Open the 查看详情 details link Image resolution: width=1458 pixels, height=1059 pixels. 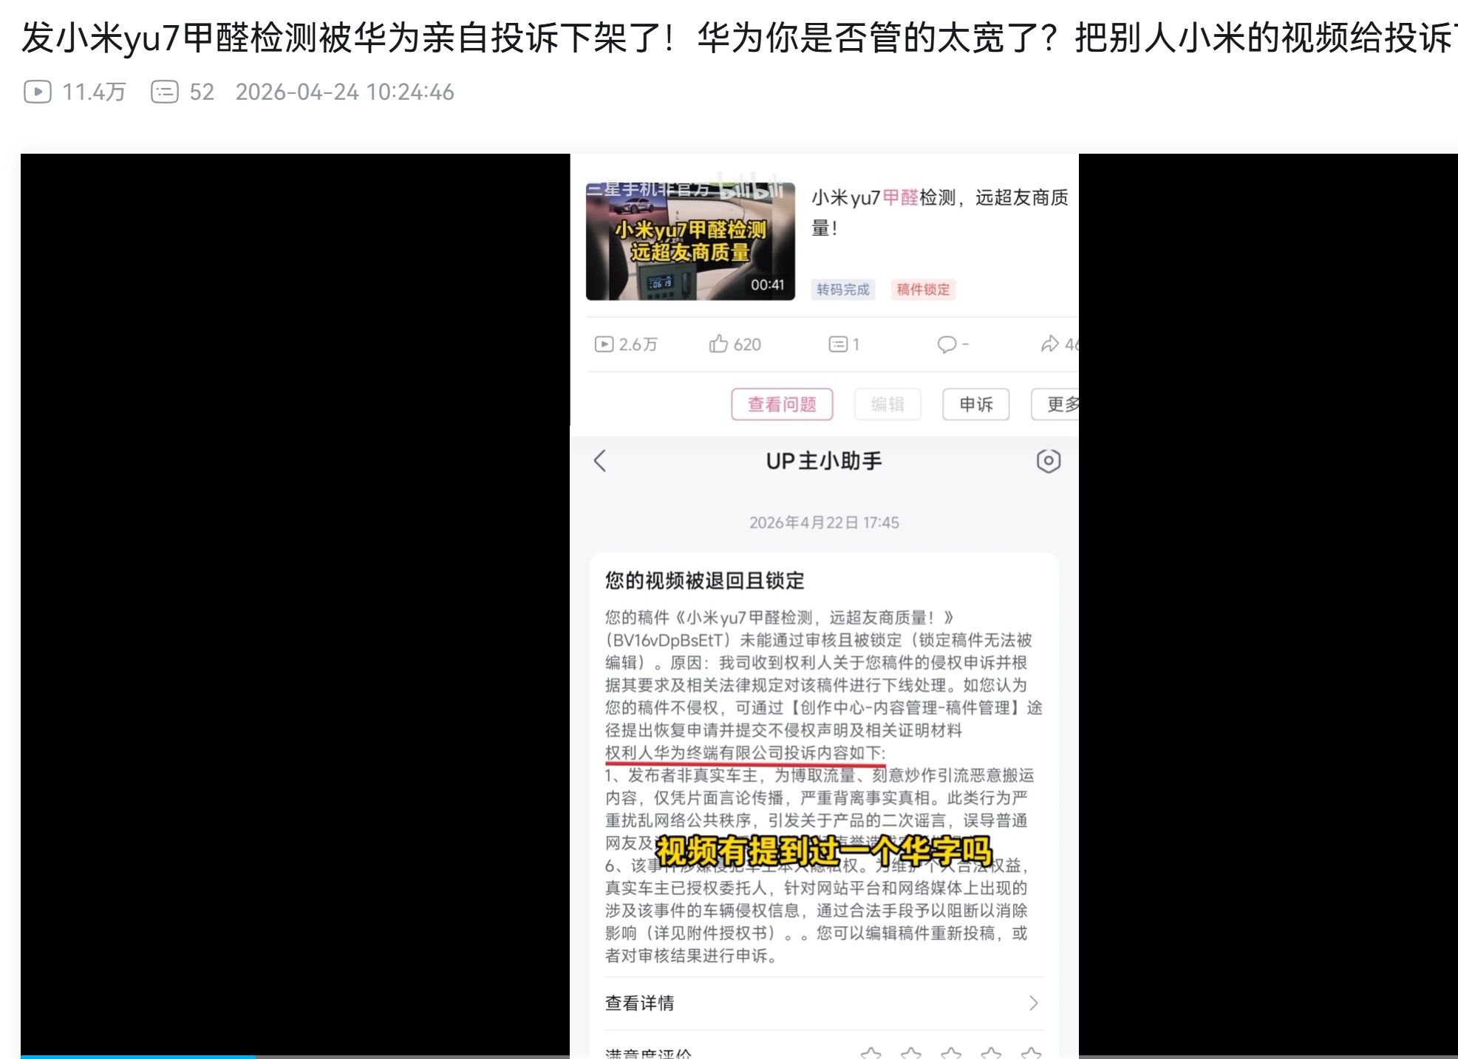click(x=640, y=1003)
